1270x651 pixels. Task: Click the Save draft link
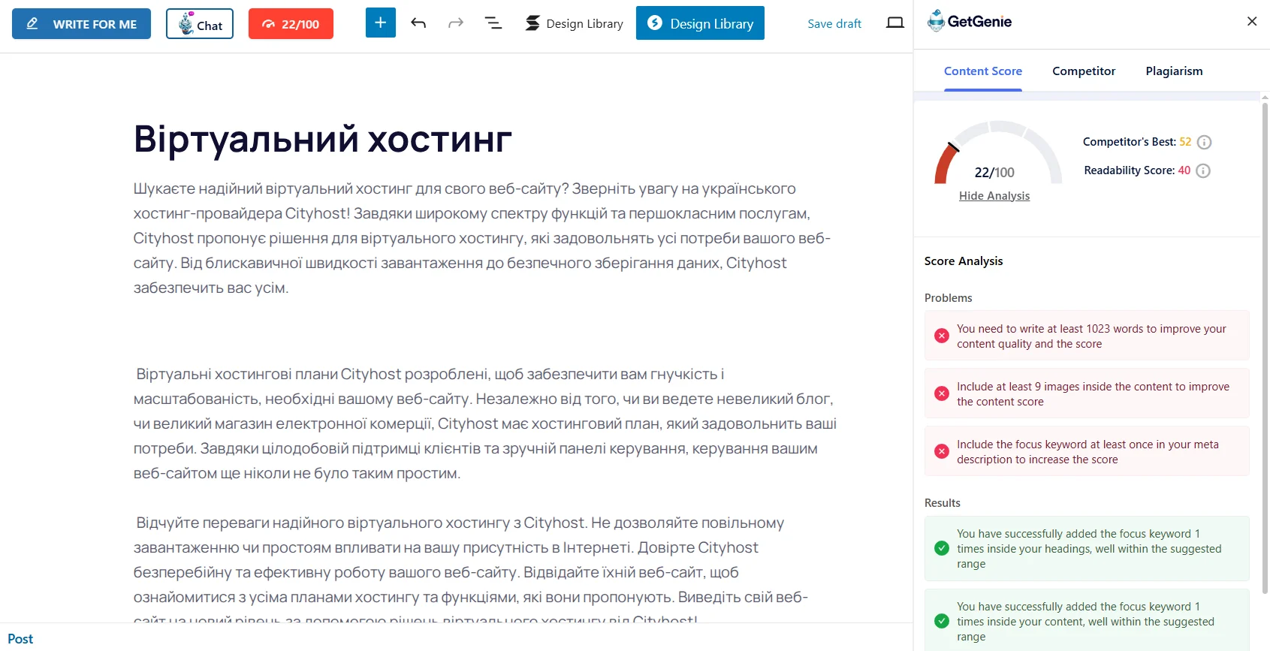(x=834, y=24)
